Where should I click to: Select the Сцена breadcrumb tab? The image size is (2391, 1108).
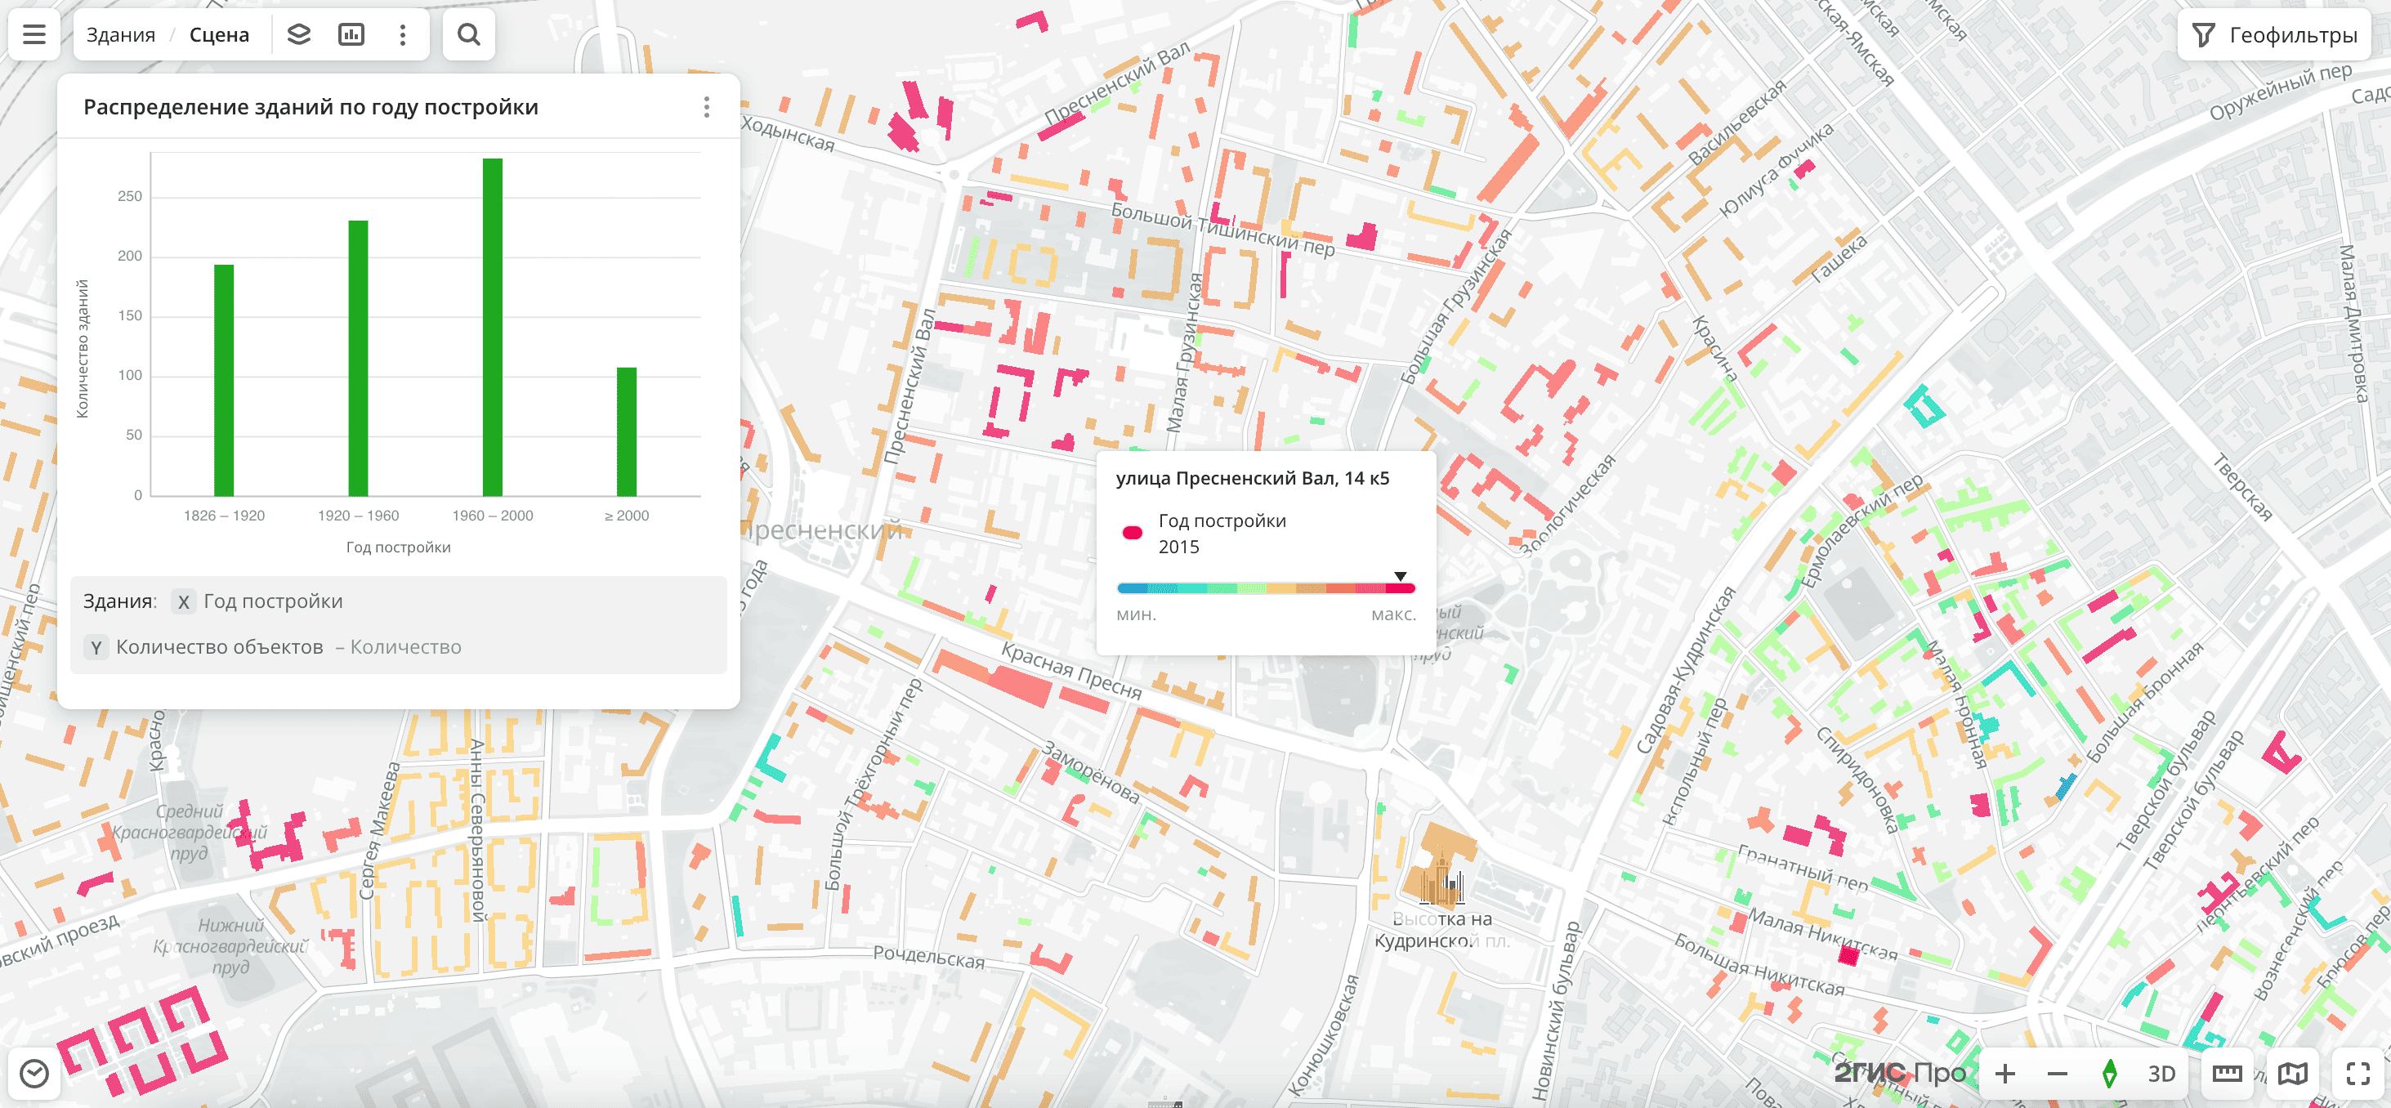coord(219,35)
